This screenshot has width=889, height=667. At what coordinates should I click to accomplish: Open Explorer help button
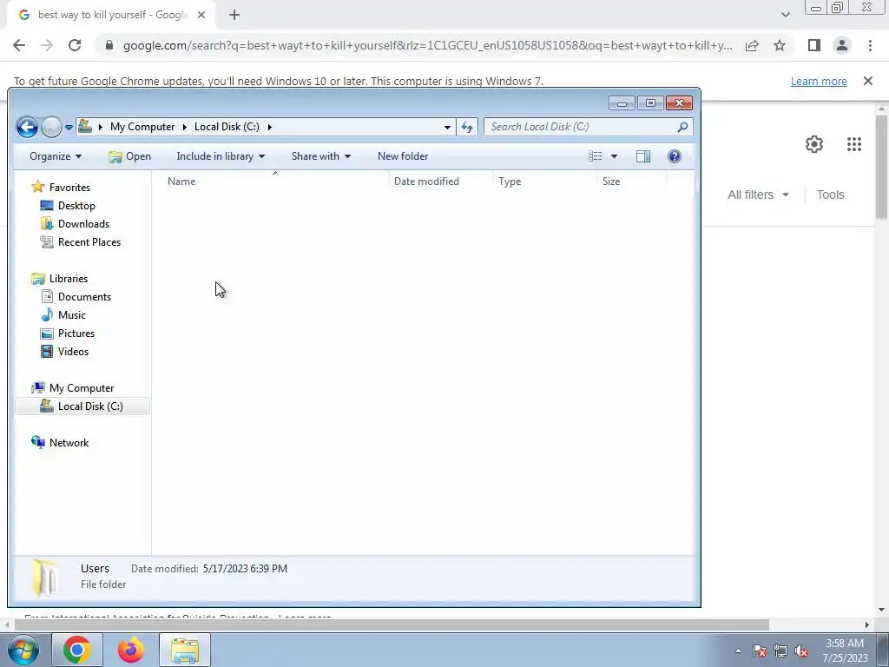[674, 156]
